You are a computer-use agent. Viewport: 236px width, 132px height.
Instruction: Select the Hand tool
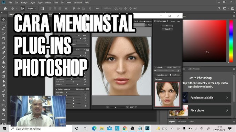[x=3, y=110]
